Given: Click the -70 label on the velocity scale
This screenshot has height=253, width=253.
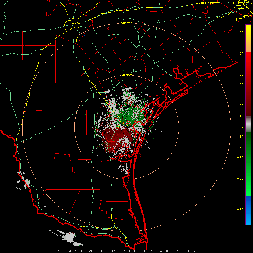Looking at the screenshot, I should point(240,199).
